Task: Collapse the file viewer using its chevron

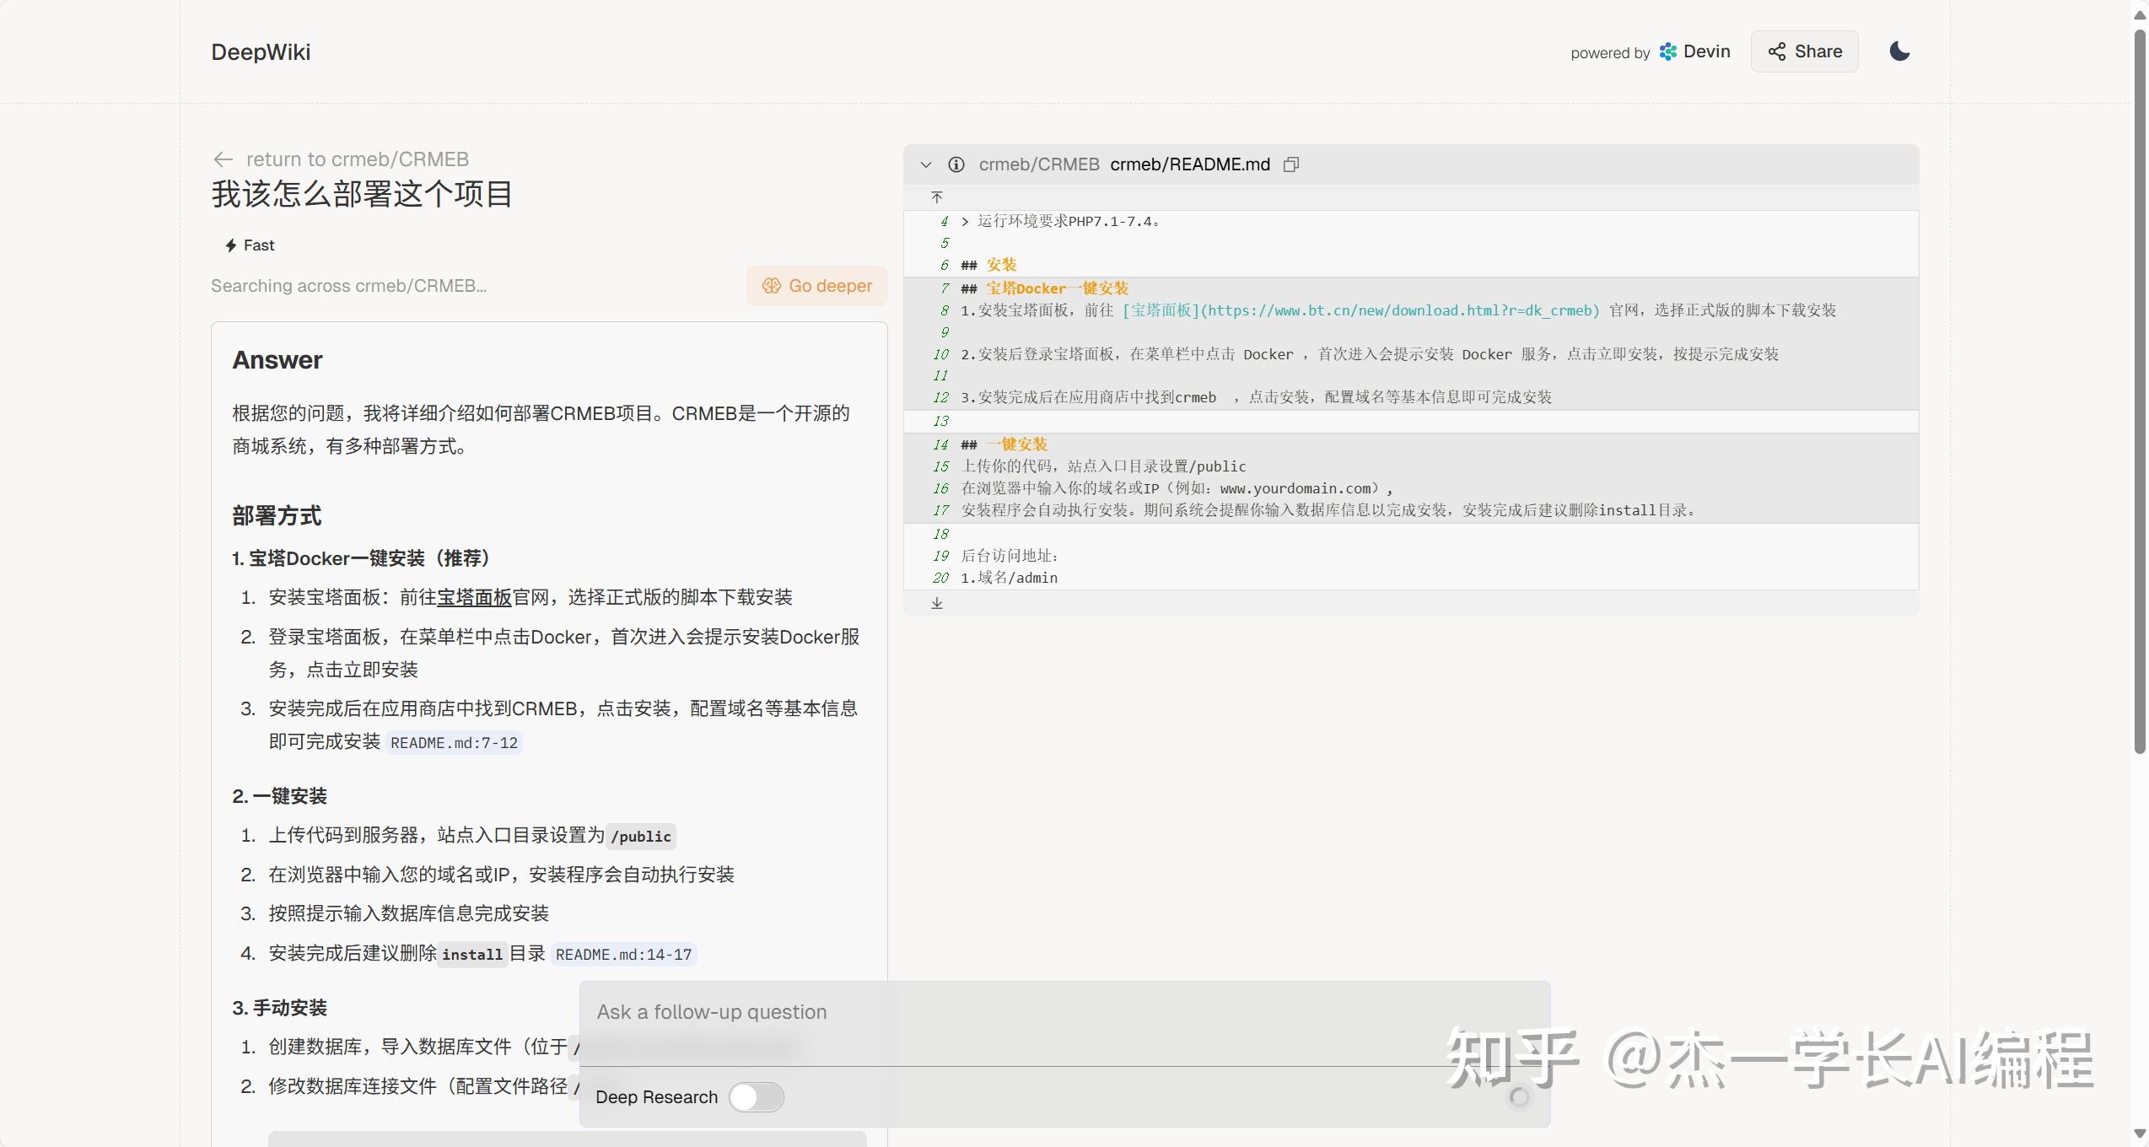Action: [926, 164]
